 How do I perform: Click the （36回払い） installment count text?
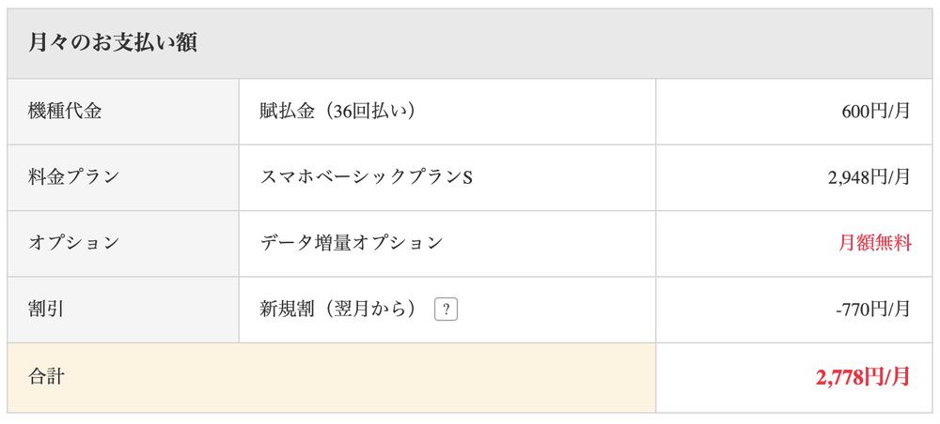[x=359, y=111]
